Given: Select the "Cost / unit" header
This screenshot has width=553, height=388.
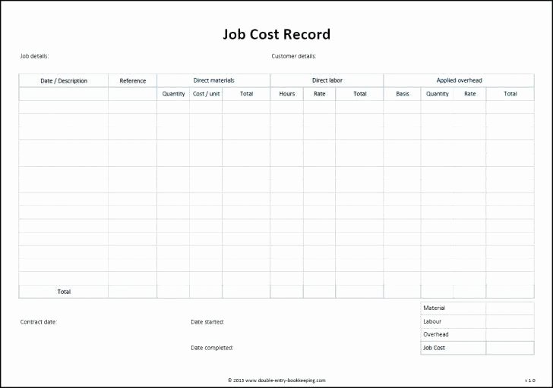Looking at the screenshot, I should [206, 94].
